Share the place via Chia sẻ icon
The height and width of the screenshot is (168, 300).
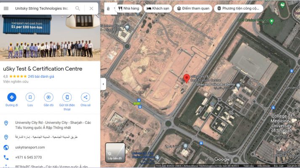click(x=85, y=97)
